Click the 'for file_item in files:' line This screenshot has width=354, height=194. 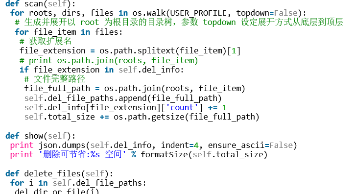pos(69,32)
